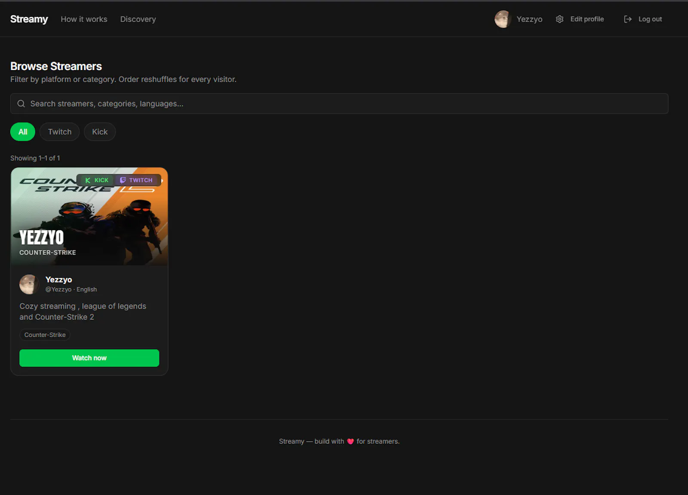
Task: Go to the Discovery page
Action: tap(138, 19)
